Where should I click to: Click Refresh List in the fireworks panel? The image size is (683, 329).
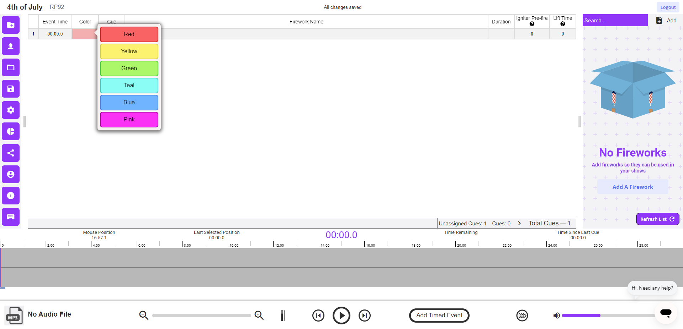coord(657,219)
